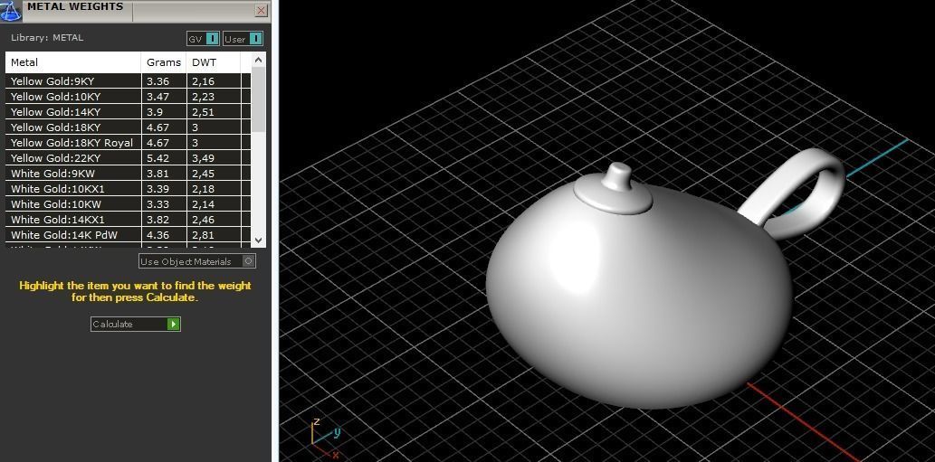Click the Calculate button
The width and height of the screenshot is (935, 462).
coord(136,324)
